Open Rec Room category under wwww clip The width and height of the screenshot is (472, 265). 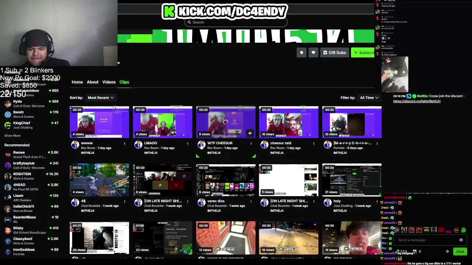click(88, 148)
